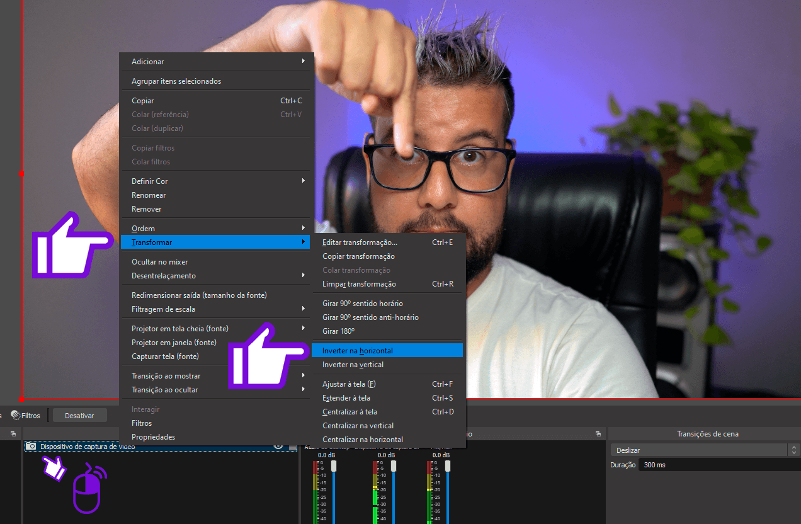801x524 pixels.
Task: Open the Filtros toolbar button beside Desativar
Action: 25,416
